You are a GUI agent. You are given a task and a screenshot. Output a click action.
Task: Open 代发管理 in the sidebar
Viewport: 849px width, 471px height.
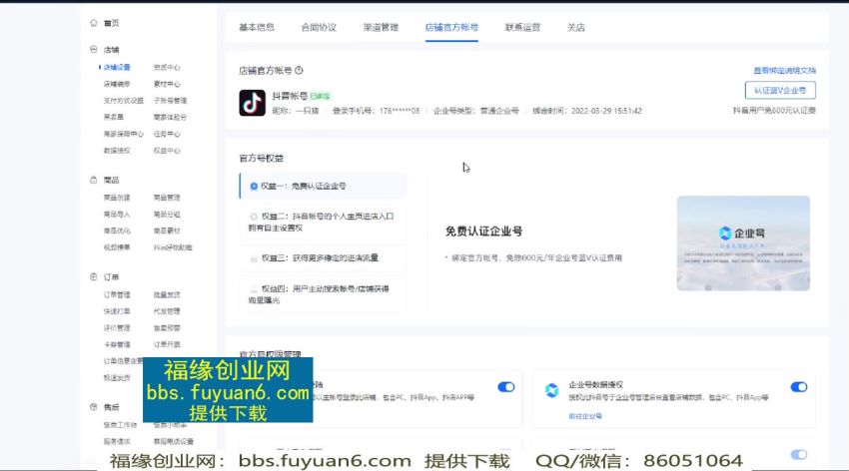pyautogui.click(x=167, y=311)
